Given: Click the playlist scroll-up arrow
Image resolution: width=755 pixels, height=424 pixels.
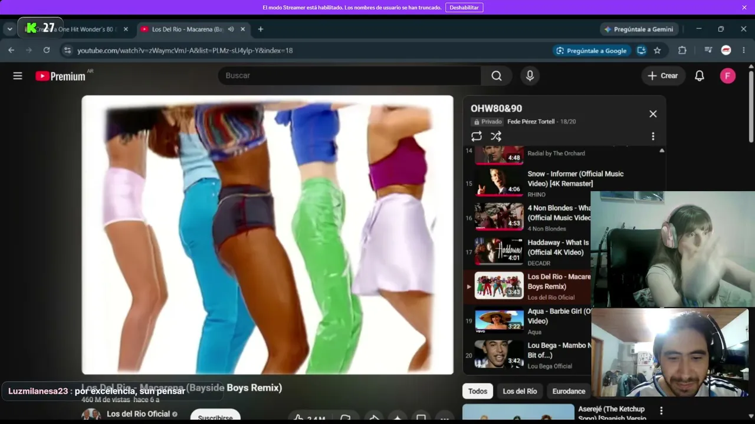Looking at the screenshot, I should click(662, 151).
